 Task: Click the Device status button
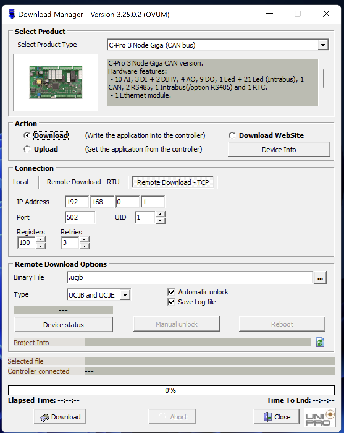click(63, 325)
